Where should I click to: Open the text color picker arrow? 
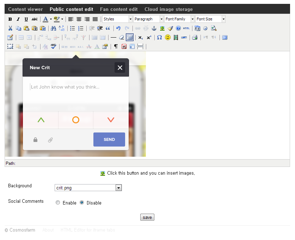coord(51,19)
